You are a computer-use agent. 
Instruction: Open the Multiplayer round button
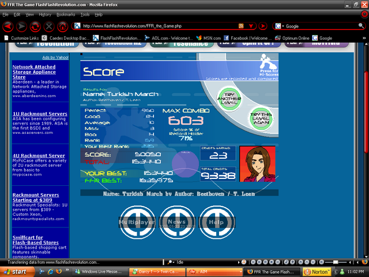pyautogui.click(x=136, y=222)
